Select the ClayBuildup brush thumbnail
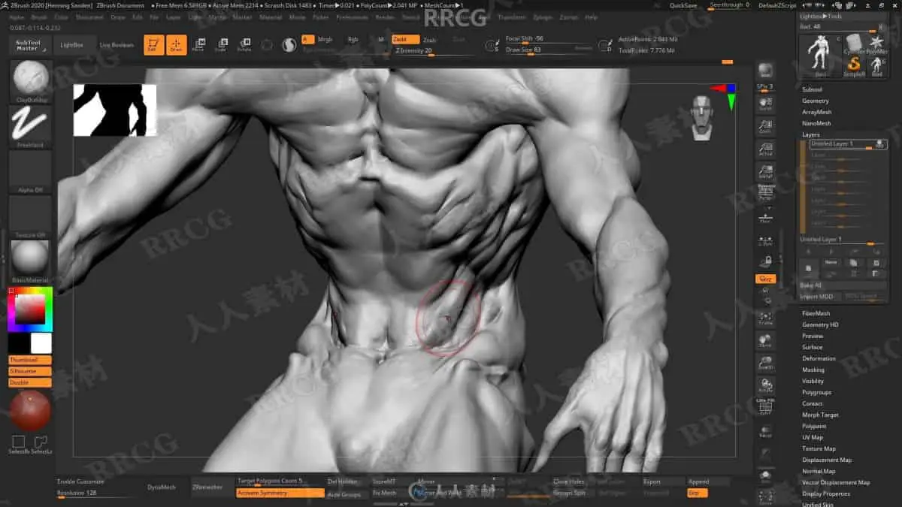This screenshot has width=902, height=507. [x=31, y=80]
